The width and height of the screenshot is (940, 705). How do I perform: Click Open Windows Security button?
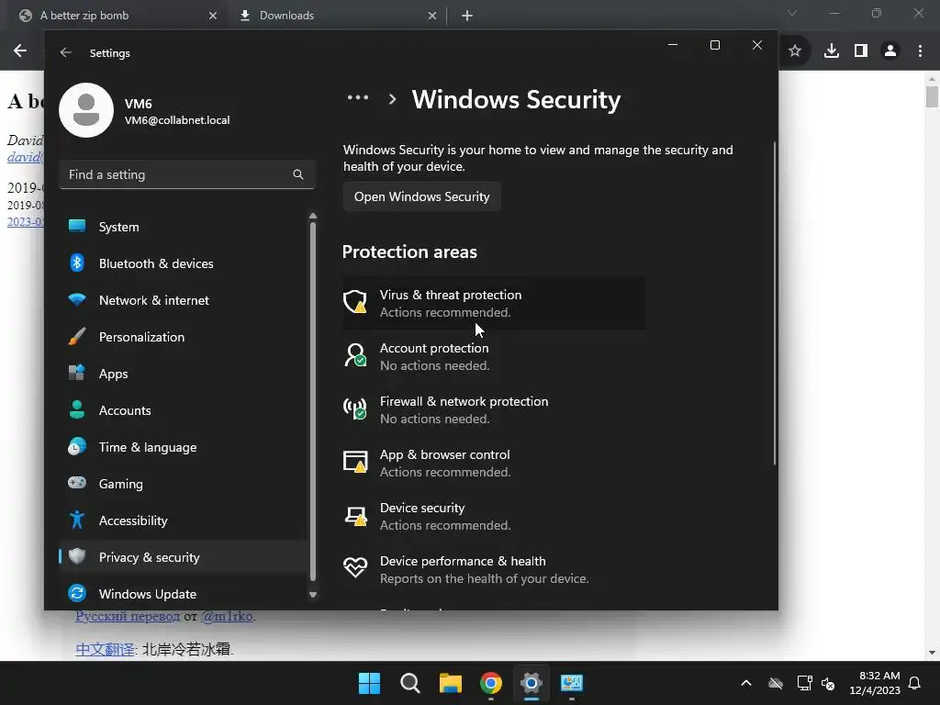[421, 196]
